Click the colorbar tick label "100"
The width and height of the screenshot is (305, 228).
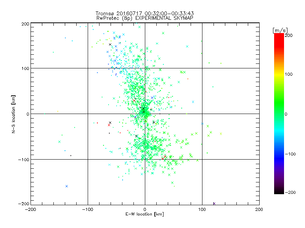pyautogui.click(x=289, y=74)
